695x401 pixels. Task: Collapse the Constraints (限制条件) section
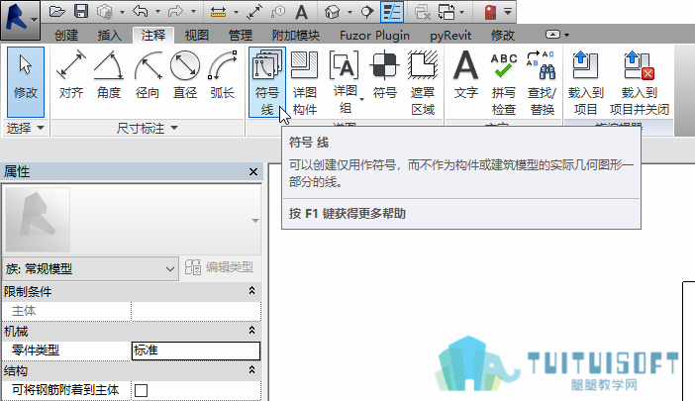click(x=251, y=291)
